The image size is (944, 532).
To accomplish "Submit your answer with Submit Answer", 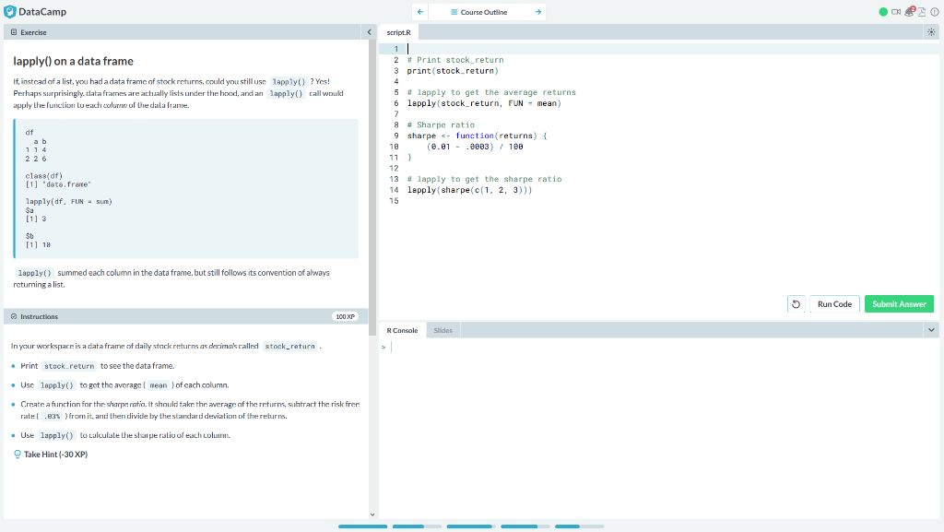I will (x=898, y=303).
